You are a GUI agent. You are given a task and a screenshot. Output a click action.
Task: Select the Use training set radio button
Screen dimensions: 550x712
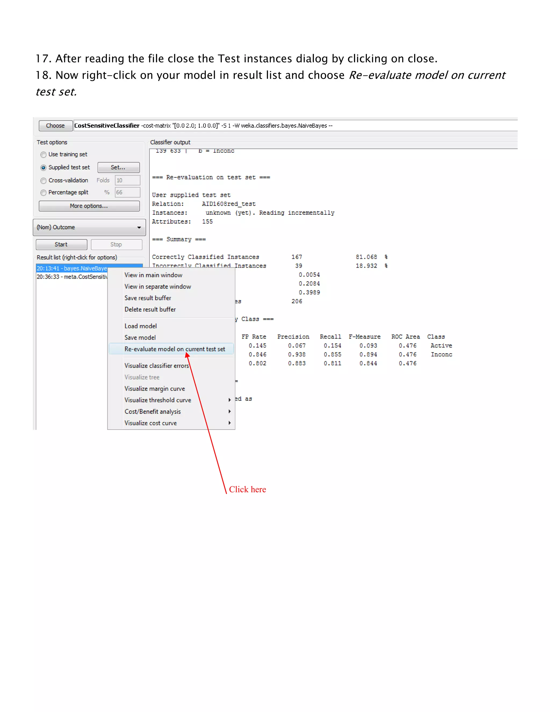(43, 154)
